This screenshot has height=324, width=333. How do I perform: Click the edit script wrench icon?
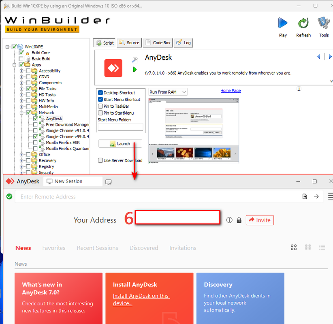point(135,60)
